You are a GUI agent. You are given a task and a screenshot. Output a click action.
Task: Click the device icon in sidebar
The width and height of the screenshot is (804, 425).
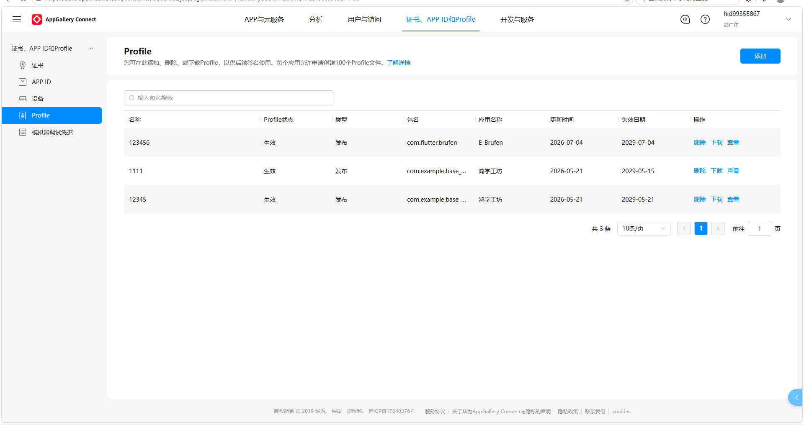pyautogui.click(x=23, y=99)
